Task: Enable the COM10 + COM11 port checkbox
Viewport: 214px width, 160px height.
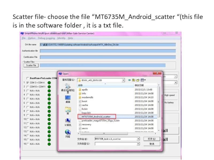Action: coord(28,87)
